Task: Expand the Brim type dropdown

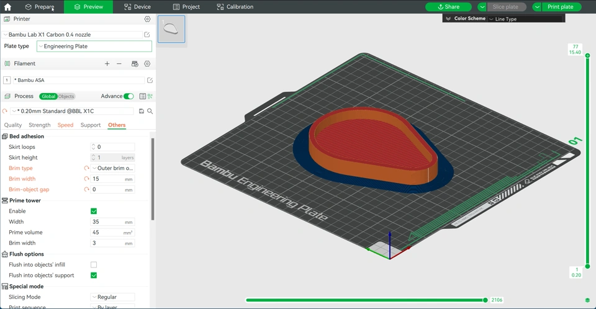Action: (112, 168)
